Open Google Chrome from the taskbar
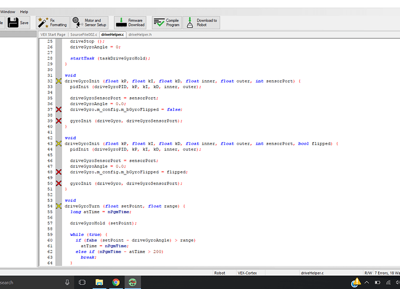 (x=116, y=282)
